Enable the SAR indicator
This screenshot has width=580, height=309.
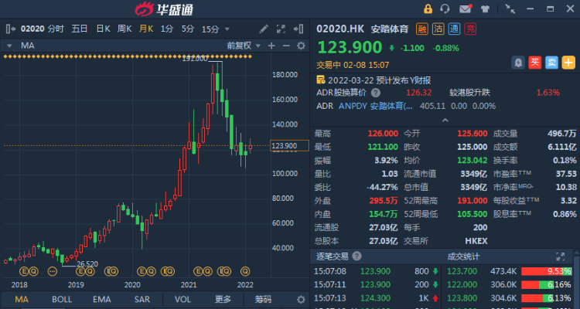142,300
